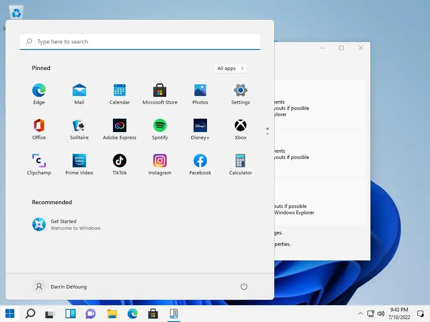Image resolution: width=430 pixels, height=322 pixels.
Task: Launch Edge from the taskbar
Action: 132,314
